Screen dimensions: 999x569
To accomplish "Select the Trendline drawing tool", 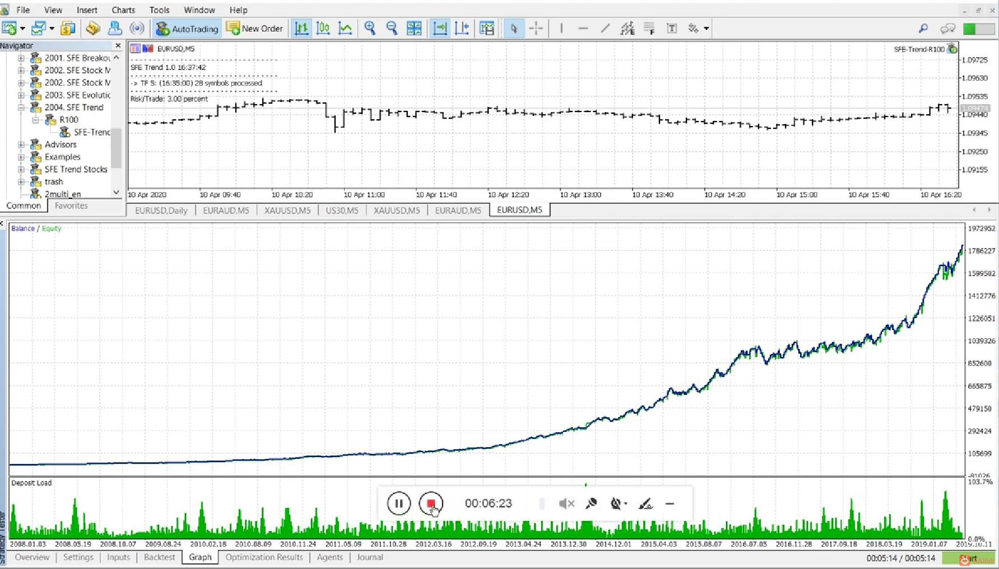I will [x=605, y=28].
